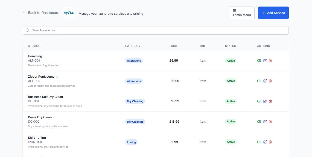The image size is (312, 157).
Task: Click Dry Cleaning tag for Dress Dry Clean
Action: [x=135, y=122]
